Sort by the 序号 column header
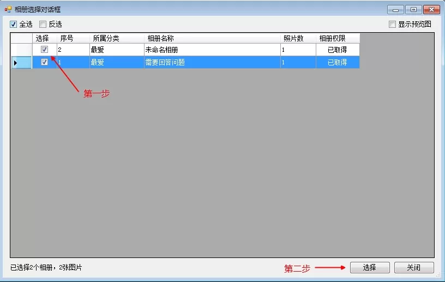 73,38
